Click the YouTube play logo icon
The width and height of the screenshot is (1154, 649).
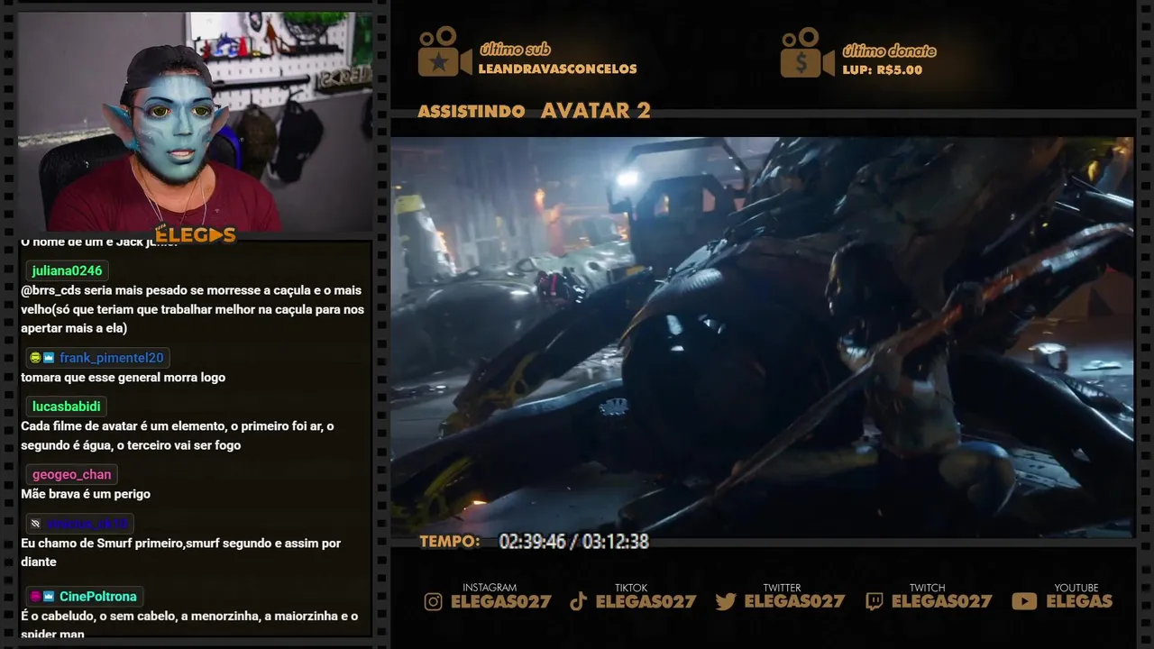(1024, 602)
